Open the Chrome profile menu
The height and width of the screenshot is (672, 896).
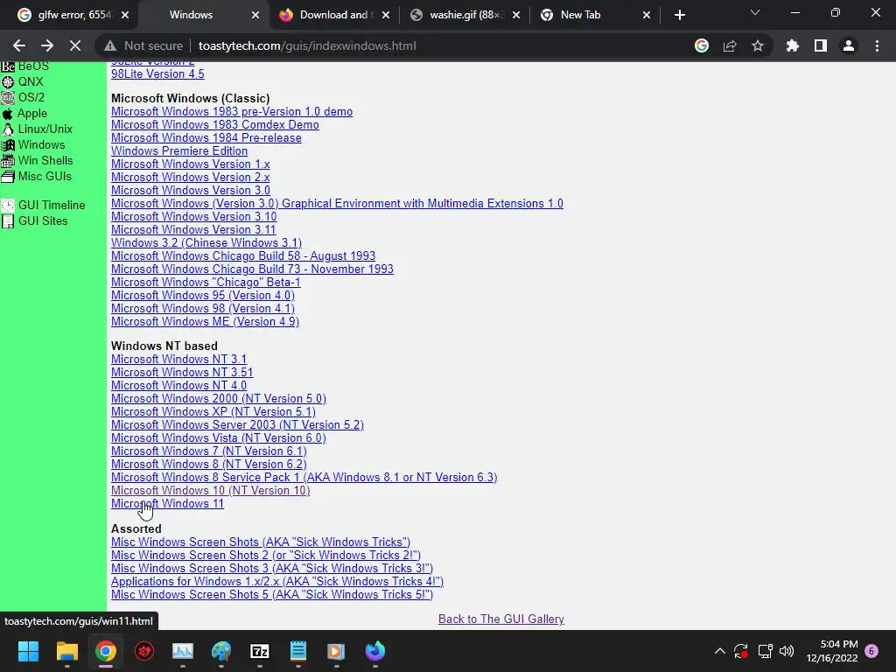[849, 45]
